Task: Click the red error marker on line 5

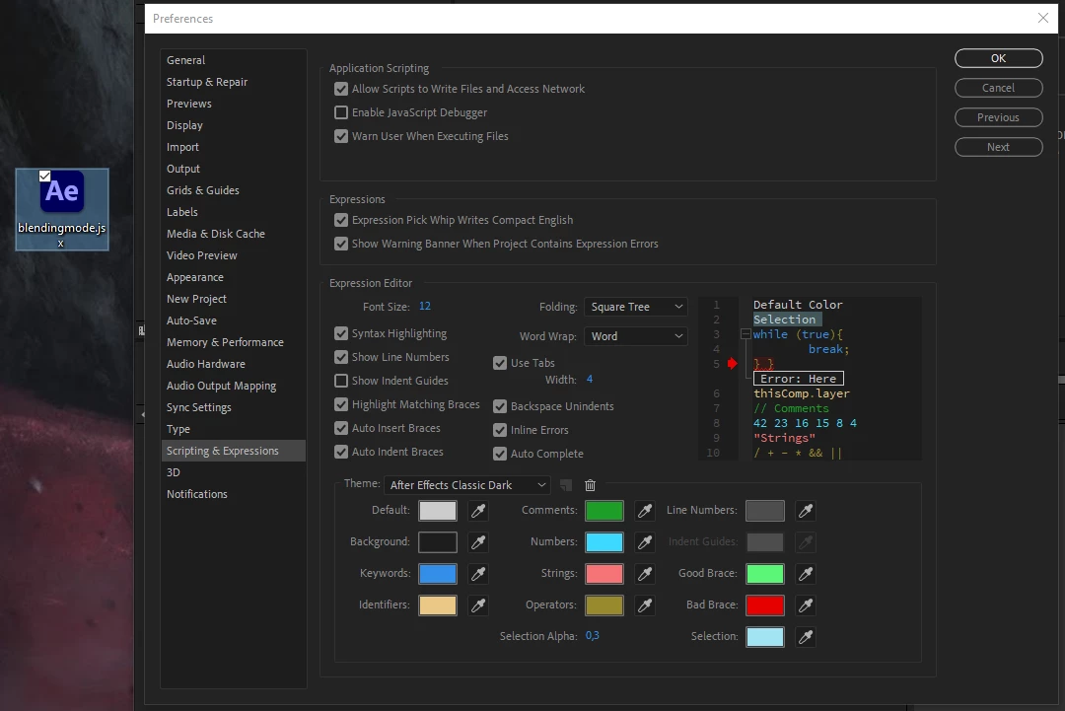Action: tap(732, 364)
